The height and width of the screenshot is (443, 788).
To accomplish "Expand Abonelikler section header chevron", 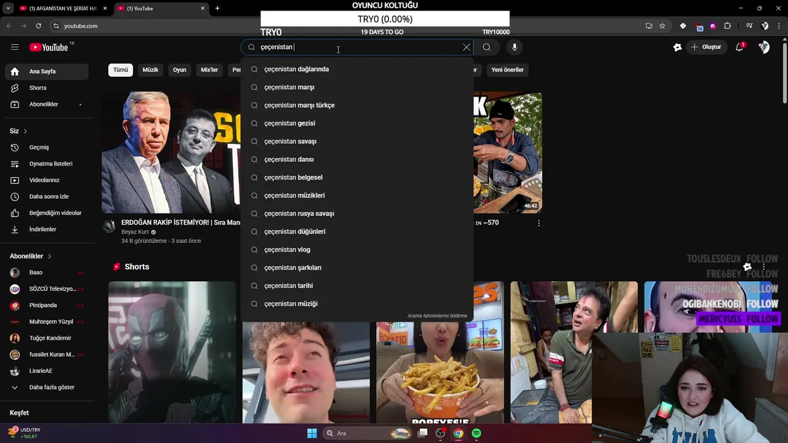I will point(49,256).
